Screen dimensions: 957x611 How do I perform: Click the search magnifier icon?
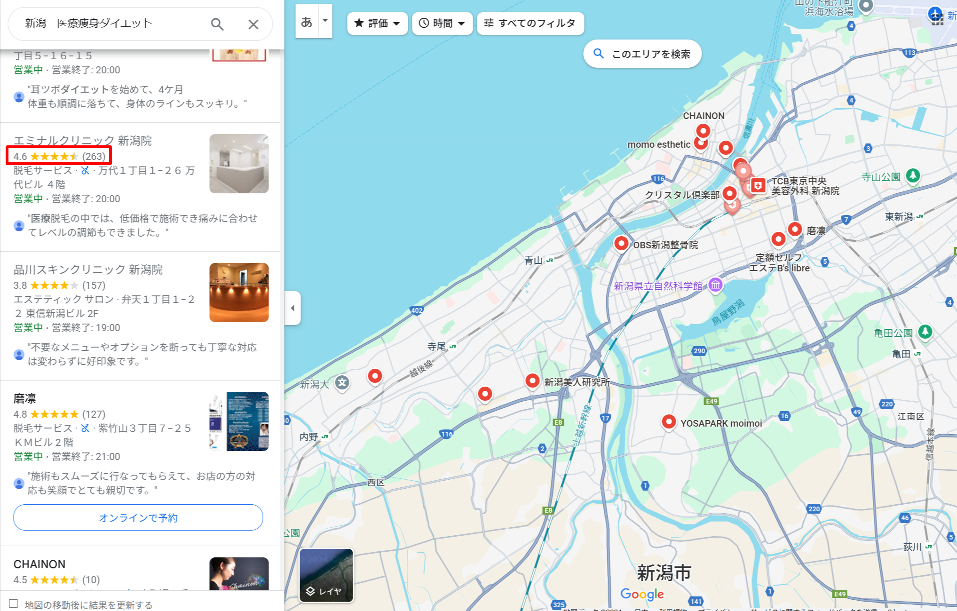point(217,24)
